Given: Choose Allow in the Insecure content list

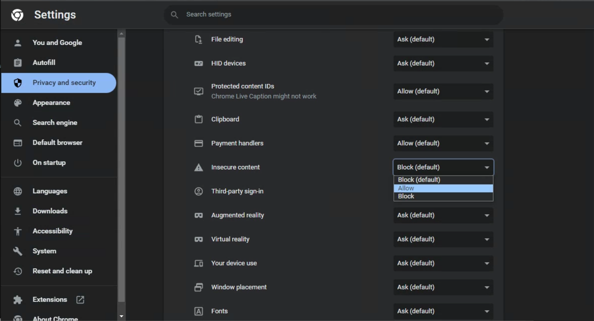Looking at the screenshot, I should tap(443, 188).
